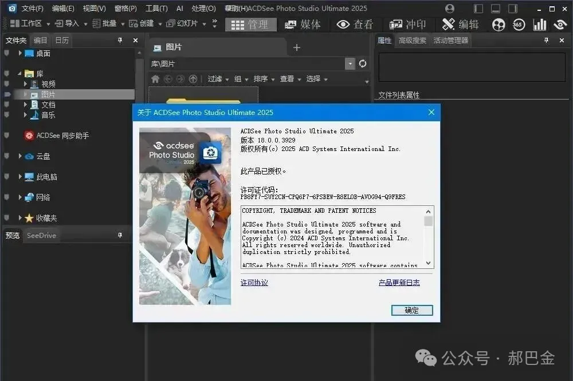Viewport: 573px width, 381px height.
Task: Click 确定 to confirm dialog
Action: coord(412,311)
